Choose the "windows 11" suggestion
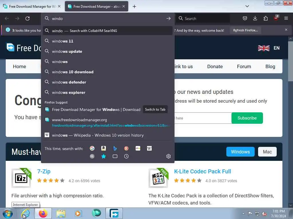293x219 pixels. [x=108, y=41]
